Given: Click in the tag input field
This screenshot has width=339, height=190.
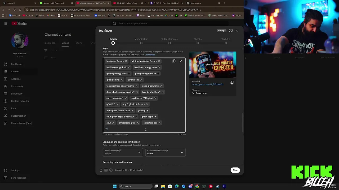Looking at the screenshot, I should [144, 129].
